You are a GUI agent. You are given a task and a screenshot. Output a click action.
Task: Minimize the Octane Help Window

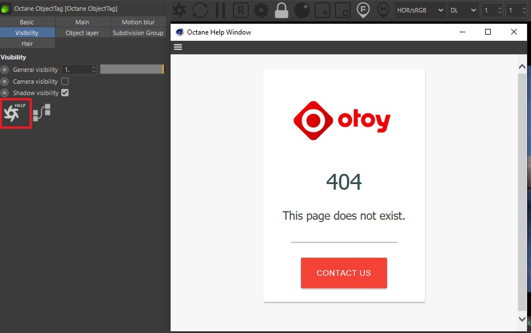(x=462, y=32)
